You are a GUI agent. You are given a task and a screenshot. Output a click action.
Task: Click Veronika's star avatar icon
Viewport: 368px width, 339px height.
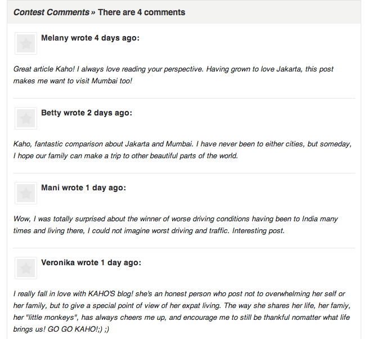(x=26, y=268)
